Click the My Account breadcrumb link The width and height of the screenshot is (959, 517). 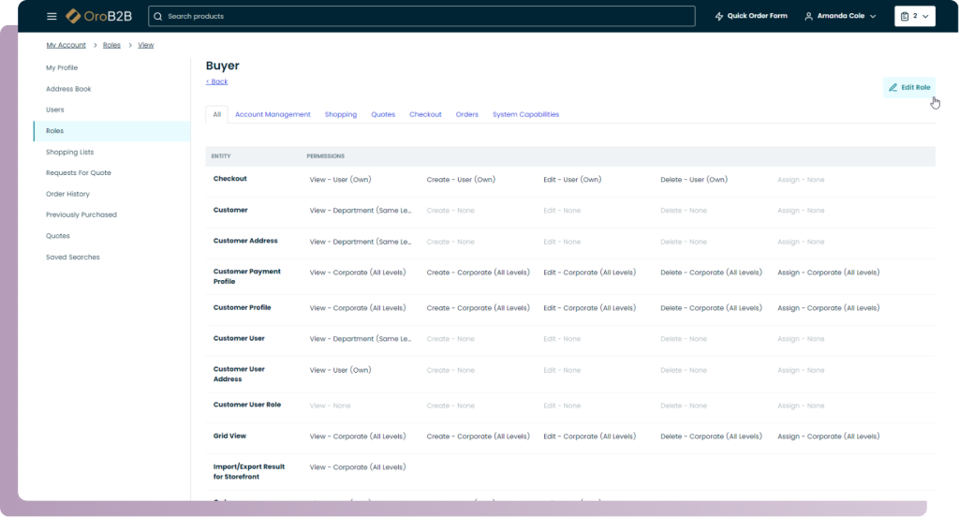pos(66,45)
